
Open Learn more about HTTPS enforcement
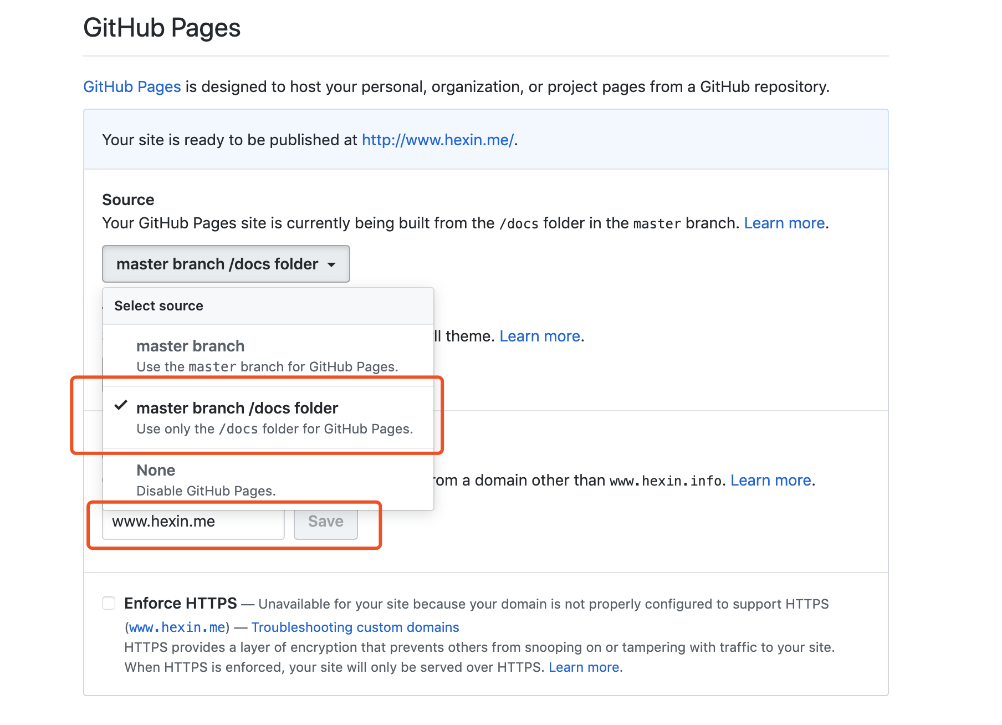pyautogui.click(x=583, y=667)
